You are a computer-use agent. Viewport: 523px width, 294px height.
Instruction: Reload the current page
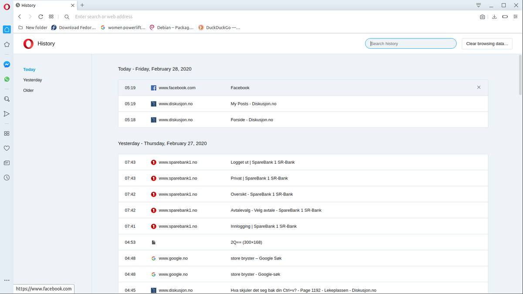(41, 17)
